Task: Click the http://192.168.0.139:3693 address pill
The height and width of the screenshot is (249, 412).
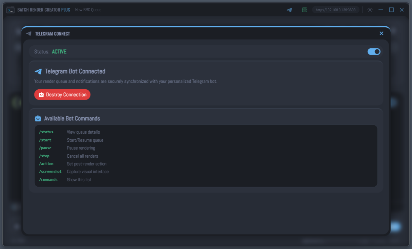Action: [x=335, y=10]
